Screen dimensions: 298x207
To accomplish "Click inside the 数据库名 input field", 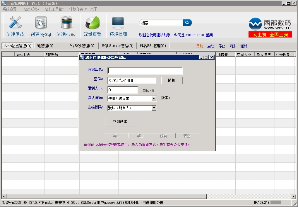I will pyautogui.click(x=145, y=71).
